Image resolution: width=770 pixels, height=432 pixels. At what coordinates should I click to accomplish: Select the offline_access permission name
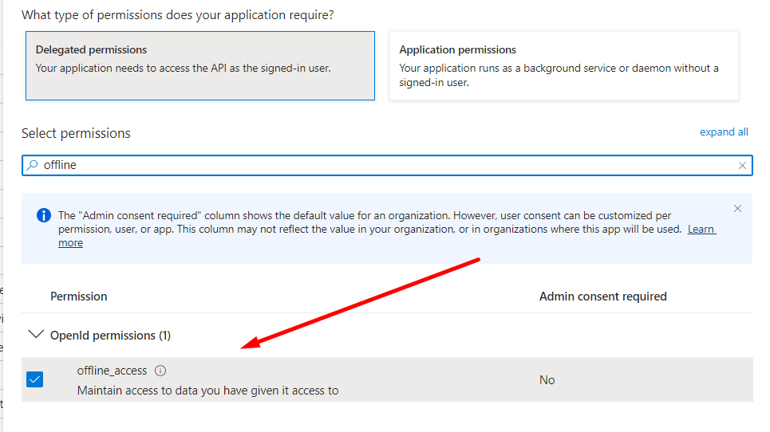coord(112,371)
